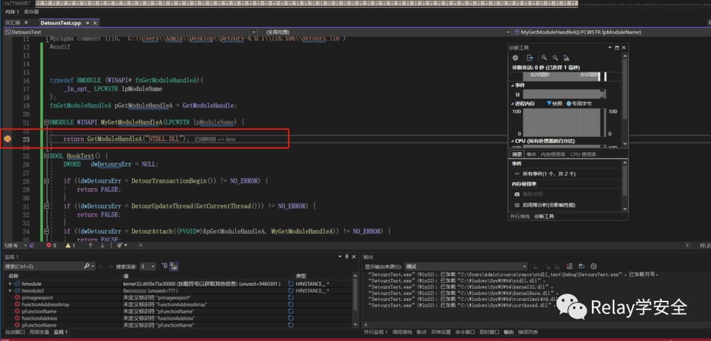
Task: Refresh the hmodule watch value
Action: [x=291, y=284]
